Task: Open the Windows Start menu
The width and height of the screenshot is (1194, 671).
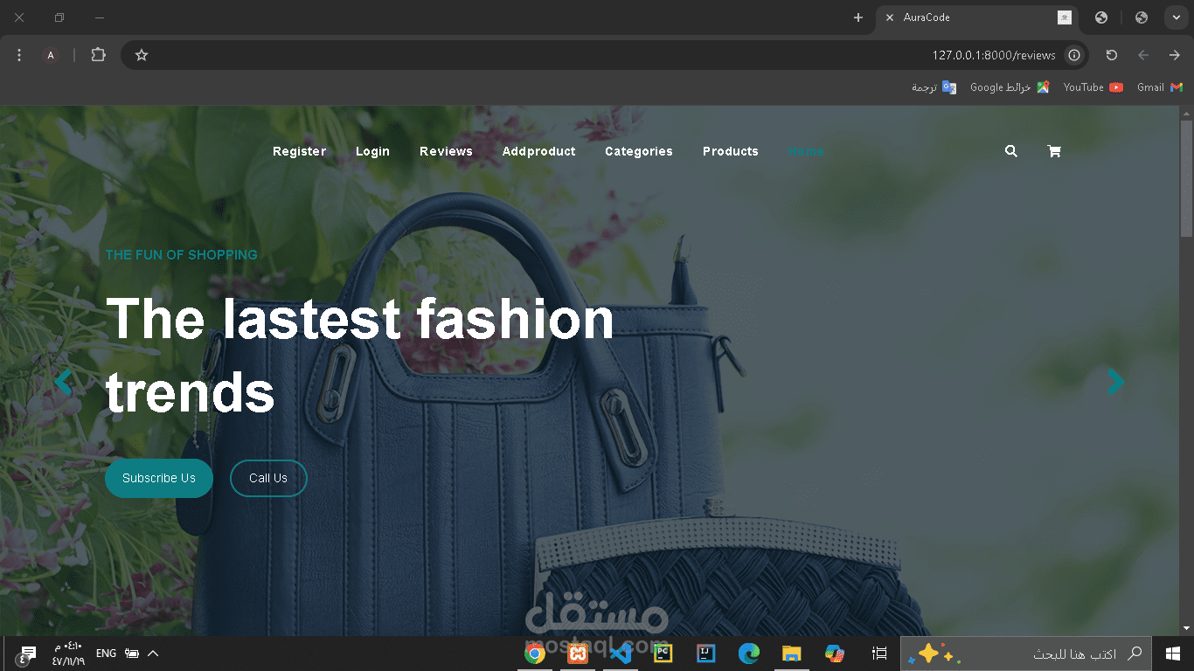Action: 1173,654
